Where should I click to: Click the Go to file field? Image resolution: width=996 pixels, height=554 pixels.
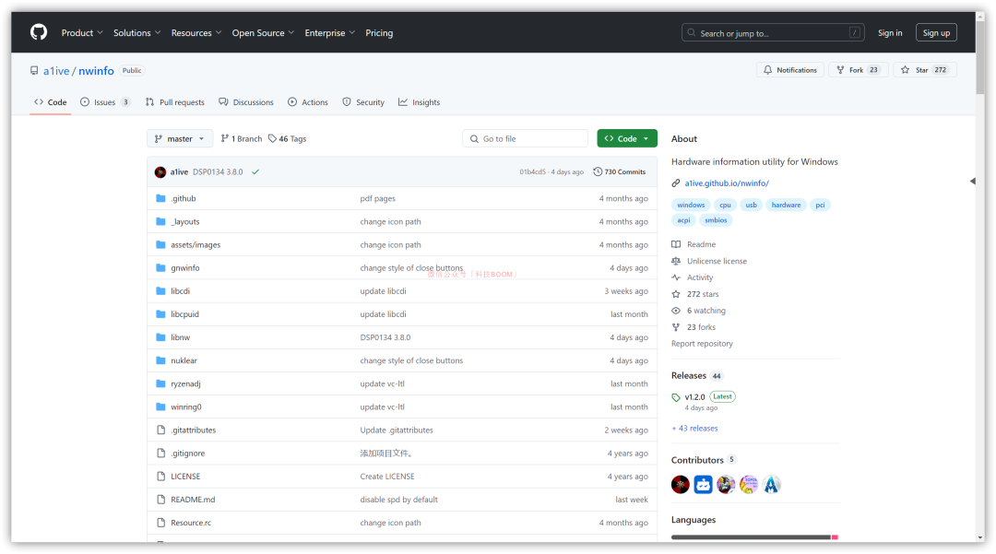click(x=526, y=138)
